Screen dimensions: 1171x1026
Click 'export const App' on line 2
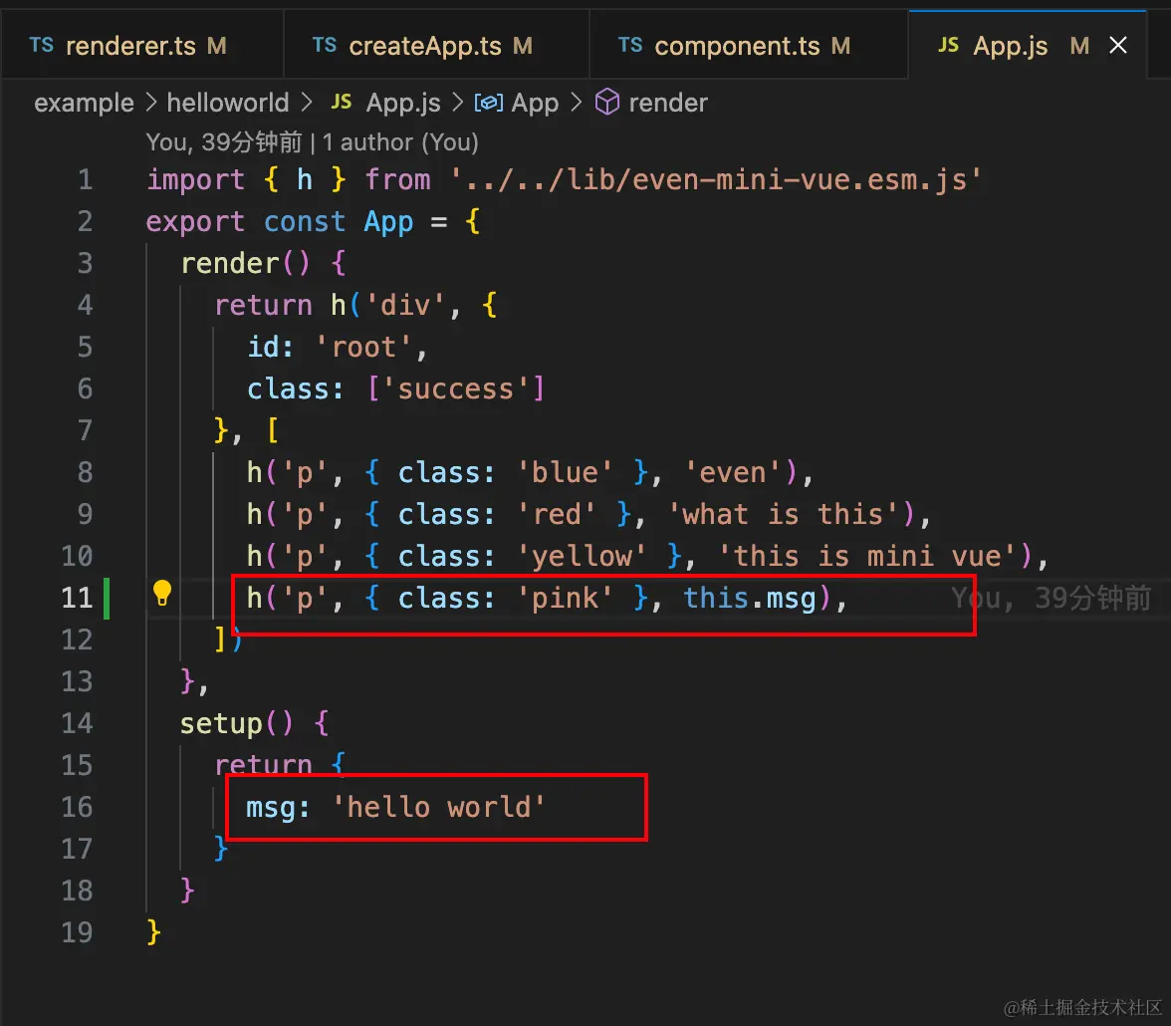pyautogui.click(x=279, y=222)
